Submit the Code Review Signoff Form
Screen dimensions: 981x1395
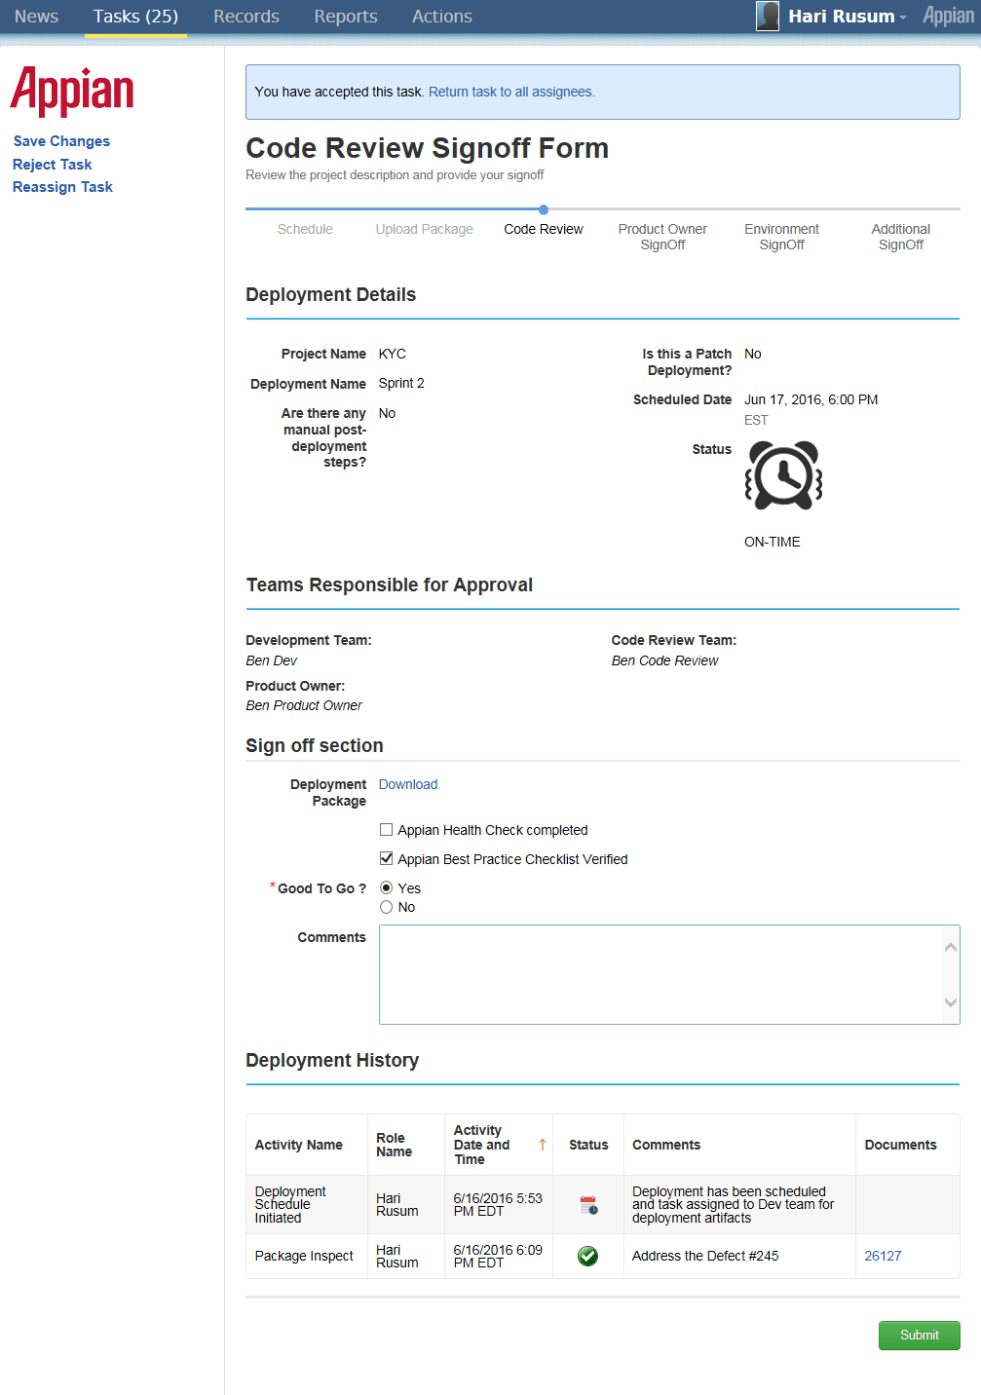click(x=919, y=1336)
